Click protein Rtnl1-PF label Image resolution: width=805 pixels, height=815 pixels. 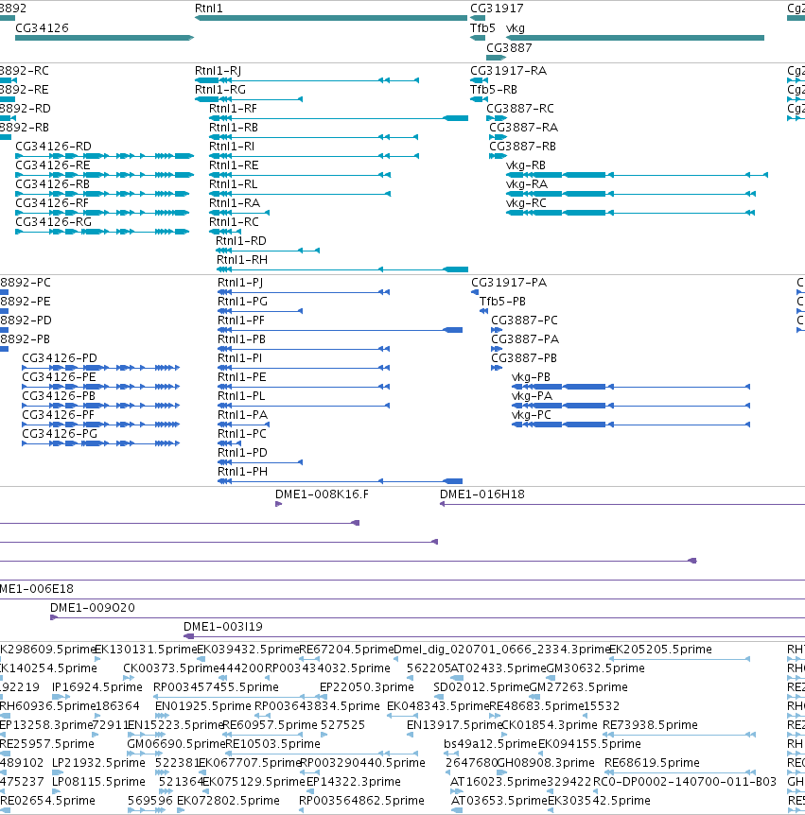click(241, 321)
